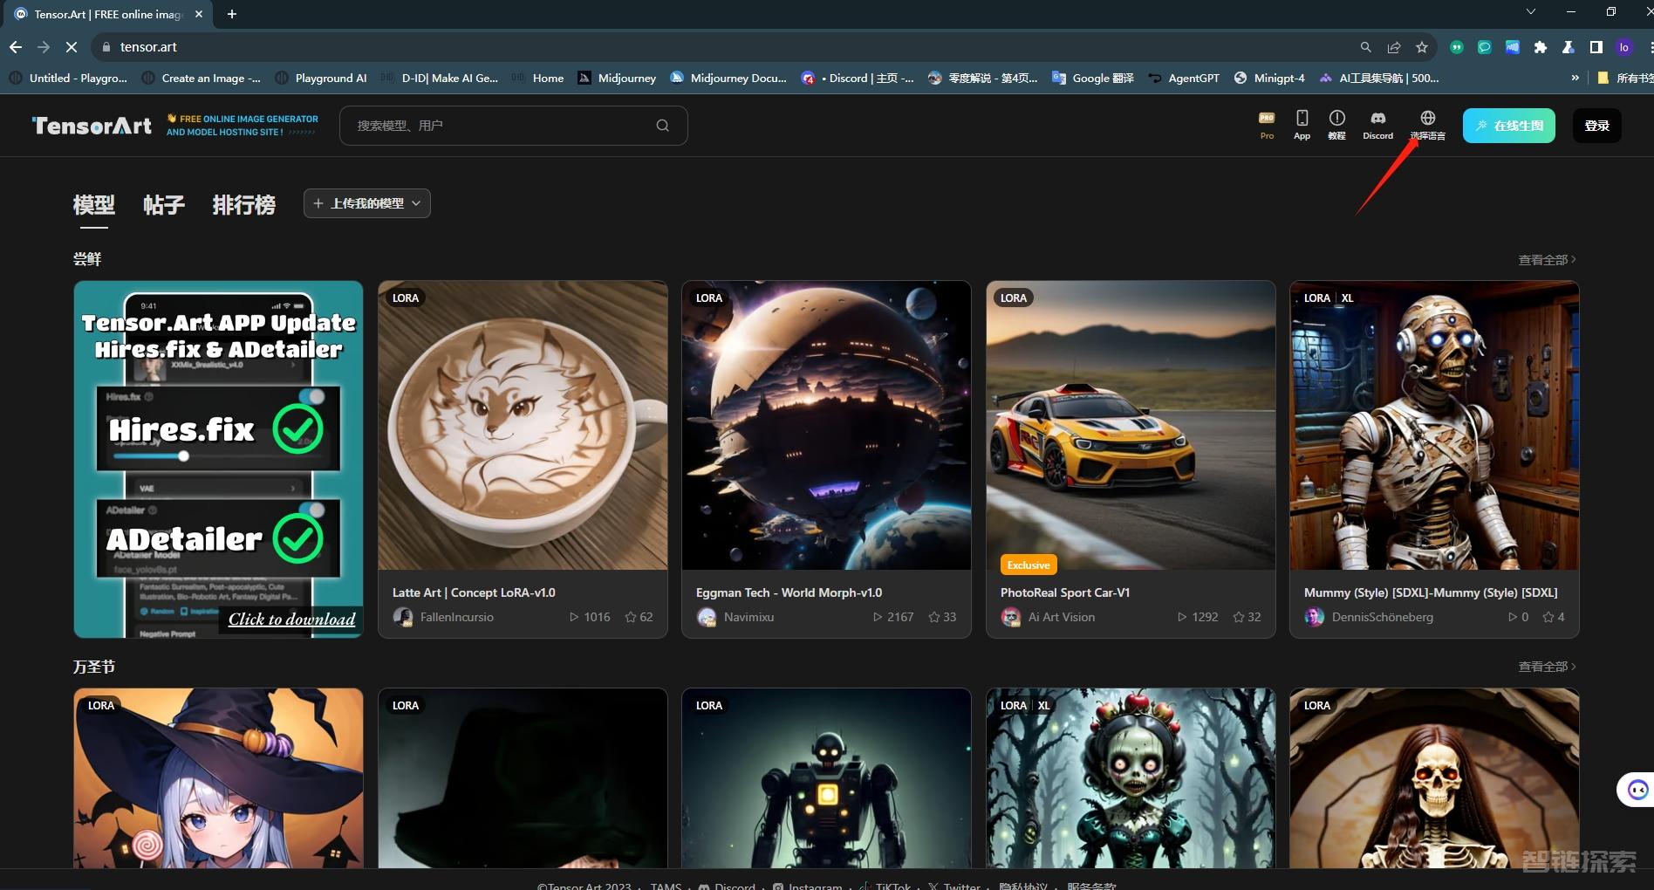Click the model and user search field

[x=513, y=126]
